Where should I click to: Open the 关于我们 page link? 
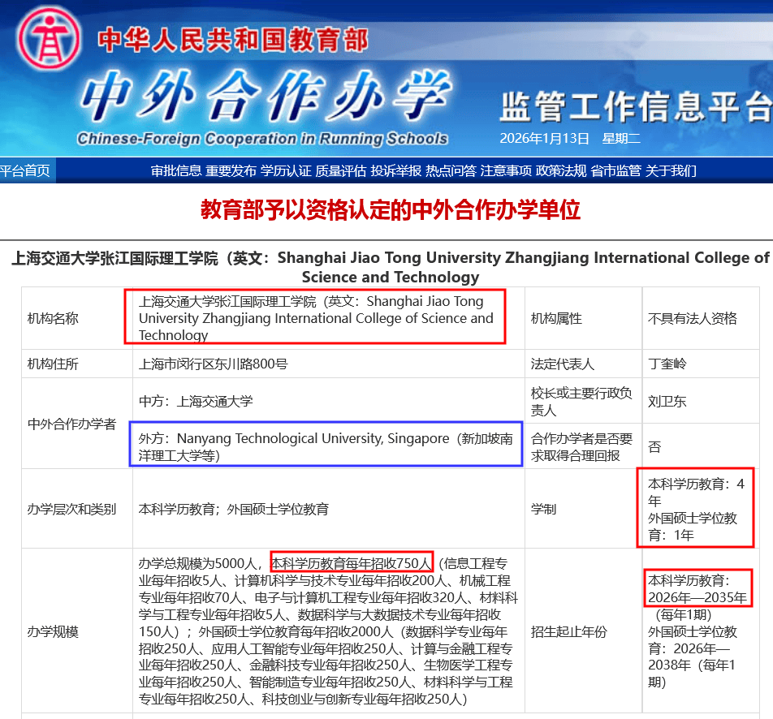671,170
